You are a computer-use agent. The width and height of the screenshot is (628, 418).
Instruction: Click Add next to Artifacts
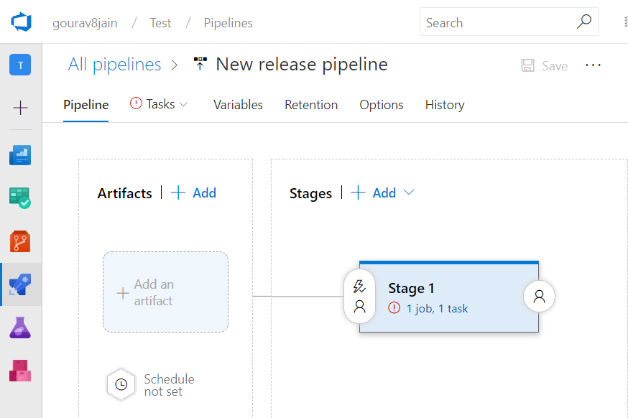point(194,192)
